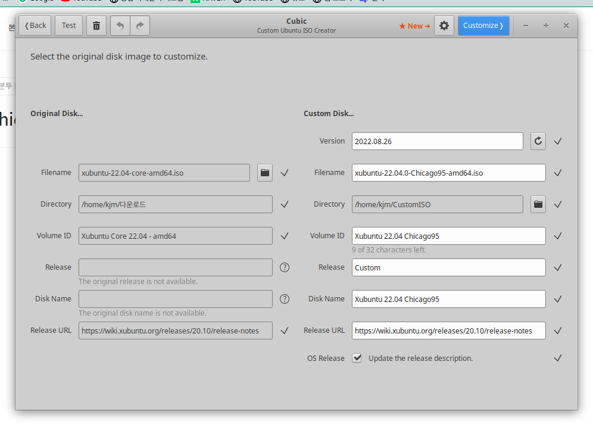Click checkmark next to original Directory field
Viewport: 593px width, 427px height.
click(x=285, y=205)
